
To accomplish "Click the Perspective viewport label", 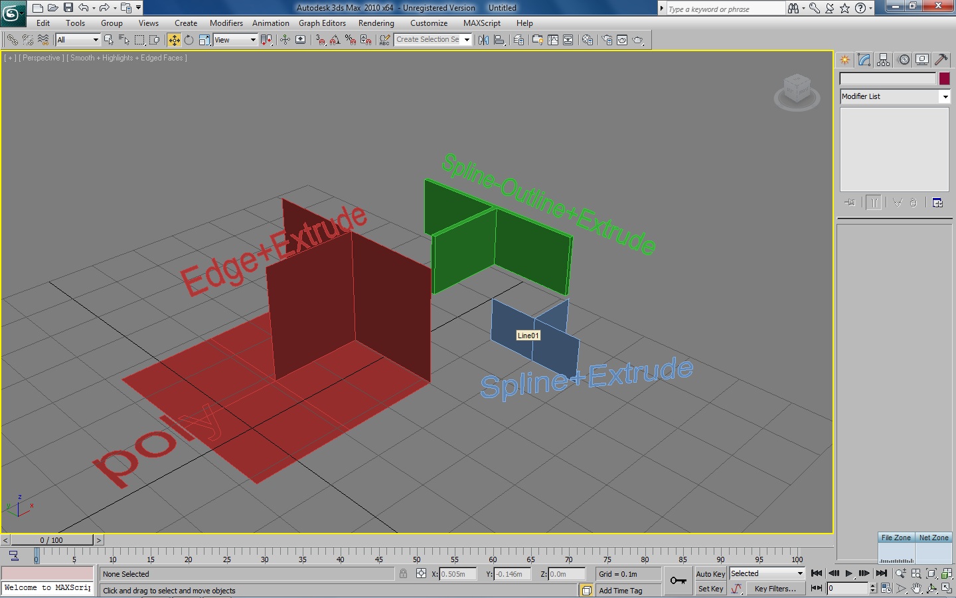I will coord(41,58).
